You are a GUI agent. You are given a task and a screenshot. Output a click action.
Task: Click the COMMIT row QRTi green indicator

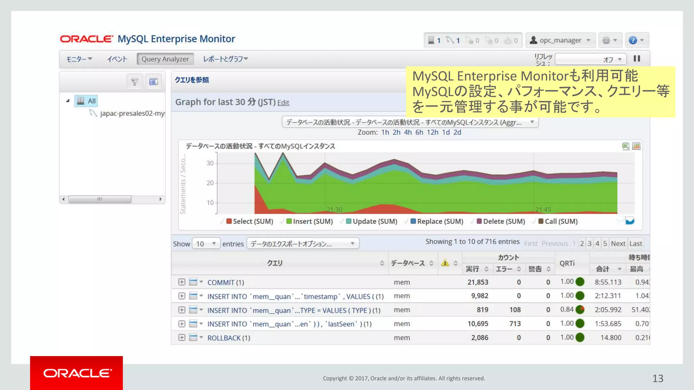tap(580, 282)
